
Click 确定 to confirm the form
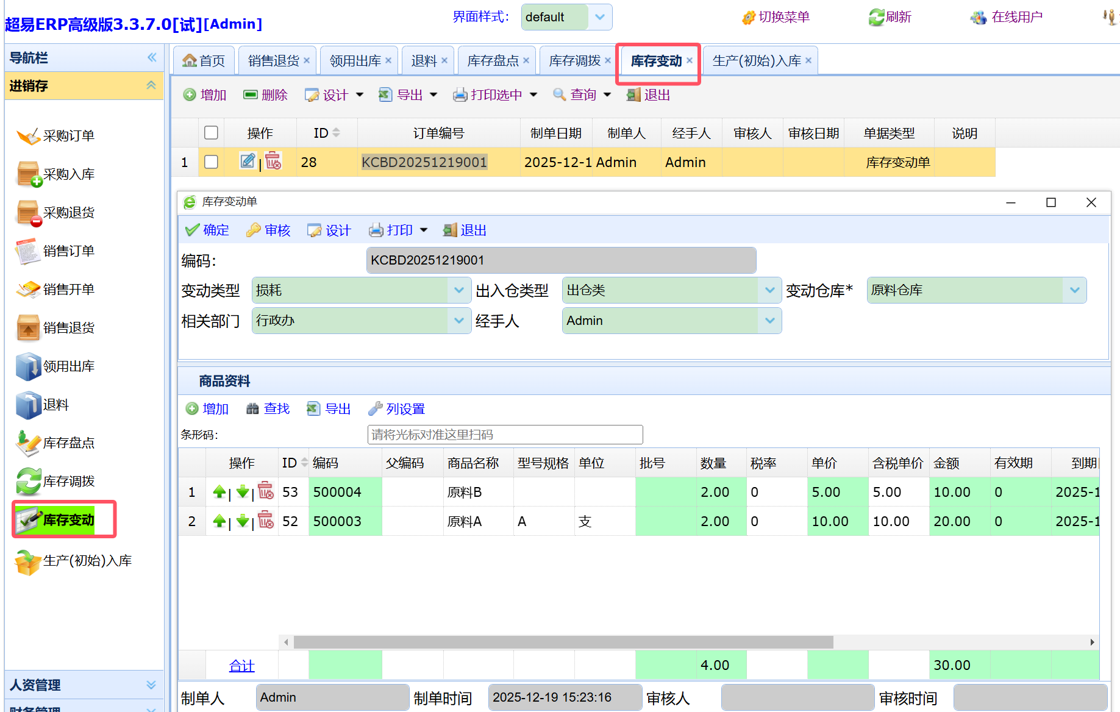[207, 230]
